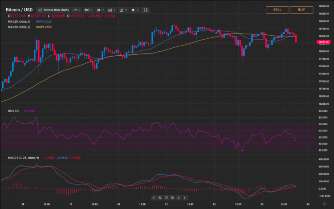Click the 19000.00 price axis label

click(x=324, y=21)
